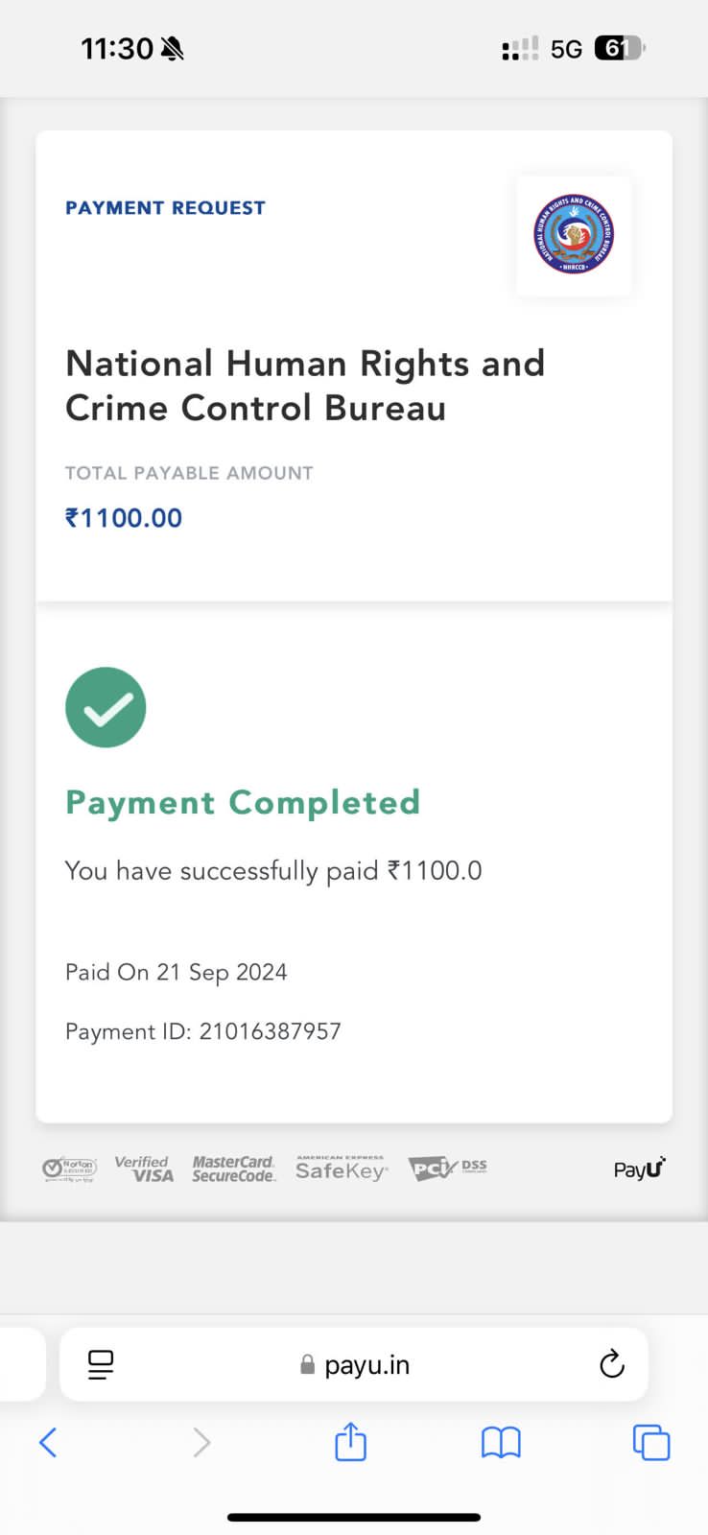This screenshot has width=708, height=1535.
Task: Tap the Payment ID number text
Action: click(x=271, y=1031)
